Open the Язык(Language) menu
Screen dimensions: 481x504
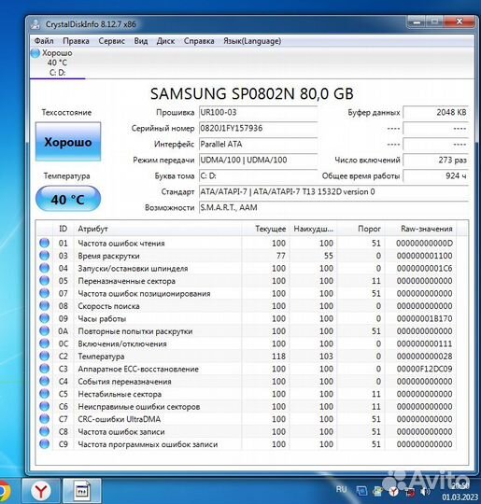(252, 41)
